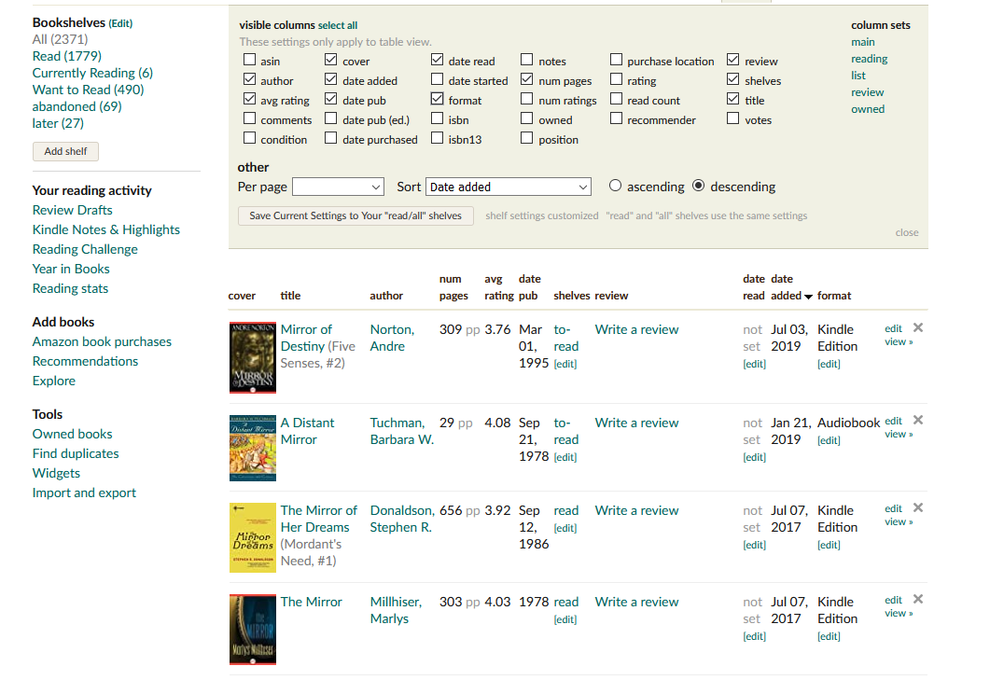
Task: Delete The Mirror of Her Dreams row
Action: point(918,507)
